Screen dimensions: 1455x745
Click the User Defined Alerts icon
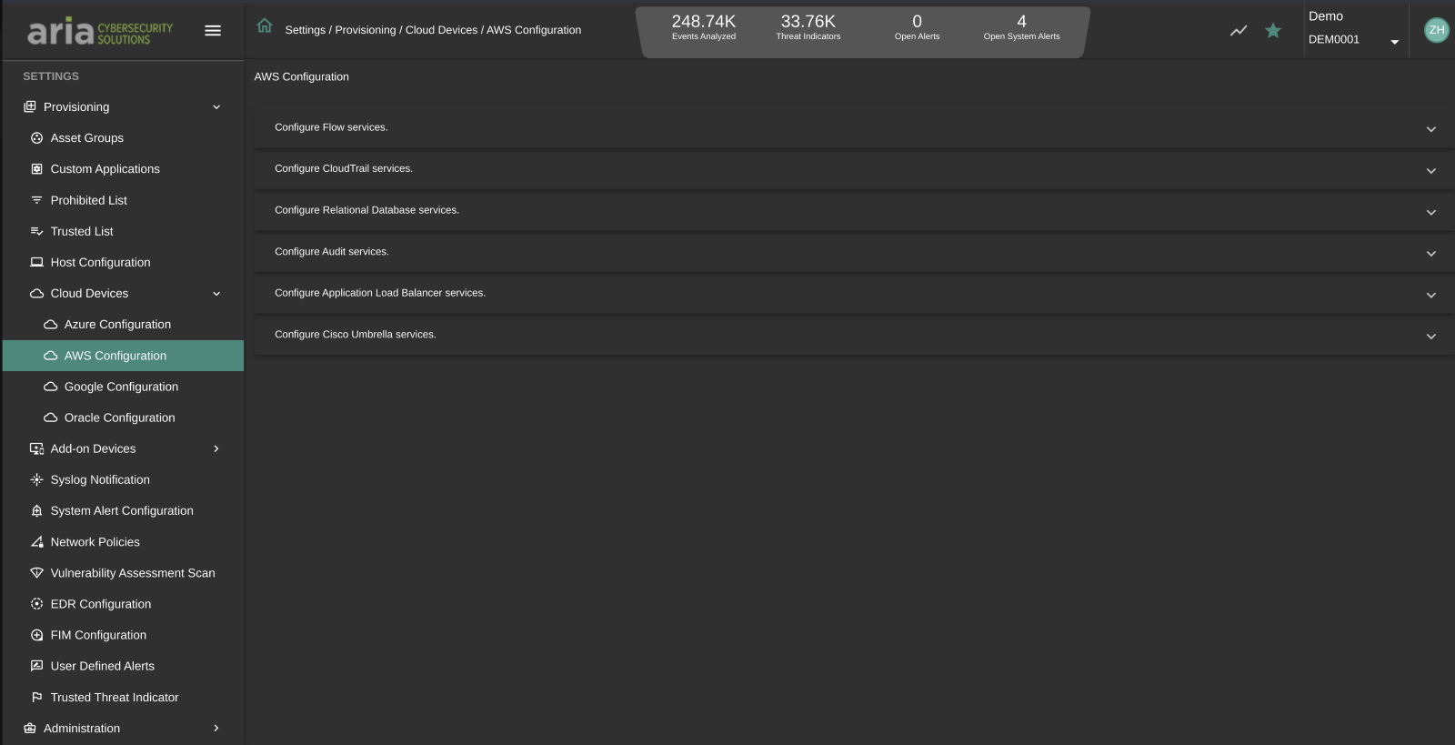click(37, 666)
